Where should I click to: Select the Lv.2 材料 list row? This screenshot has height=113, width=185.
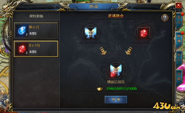coord(36,31)
